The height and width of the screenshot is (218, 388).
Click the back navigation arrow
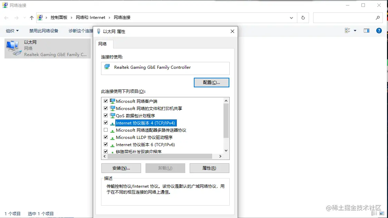point(6,17)
